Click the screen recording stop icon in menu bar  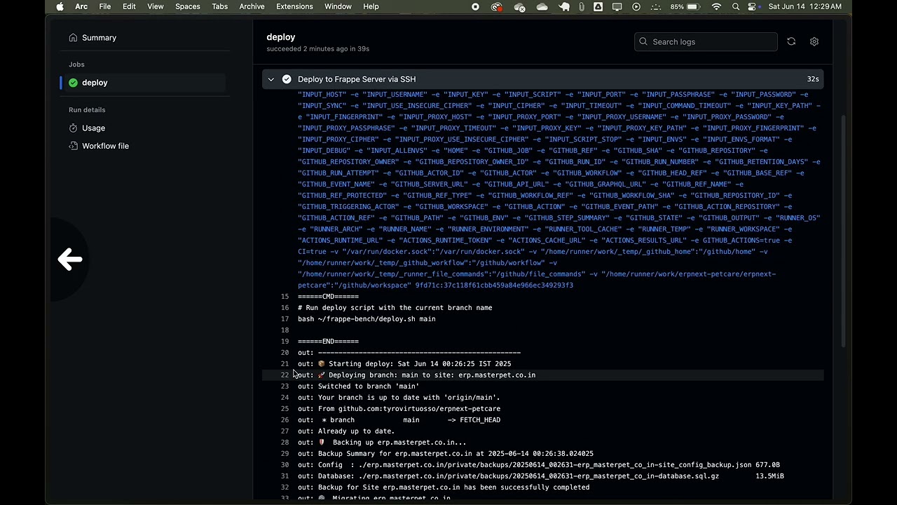pos(475,6)
